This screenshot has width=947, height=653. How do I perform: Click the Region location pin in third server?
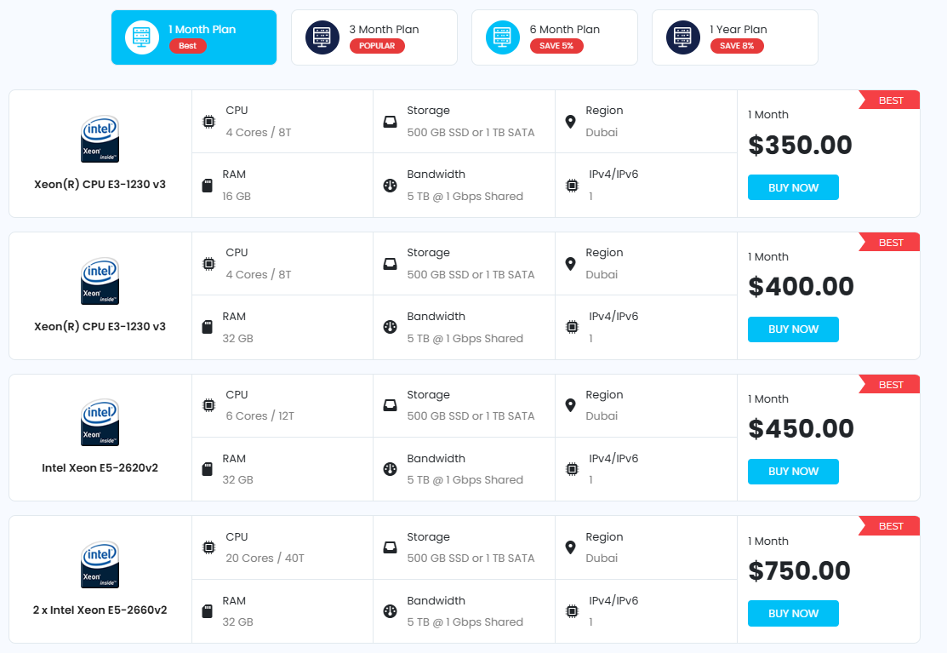[570, 405]
